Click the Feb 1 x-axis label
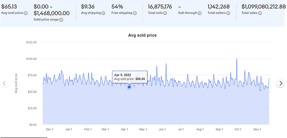The height and width of the screenshot is (138, 287). [88, 129]
